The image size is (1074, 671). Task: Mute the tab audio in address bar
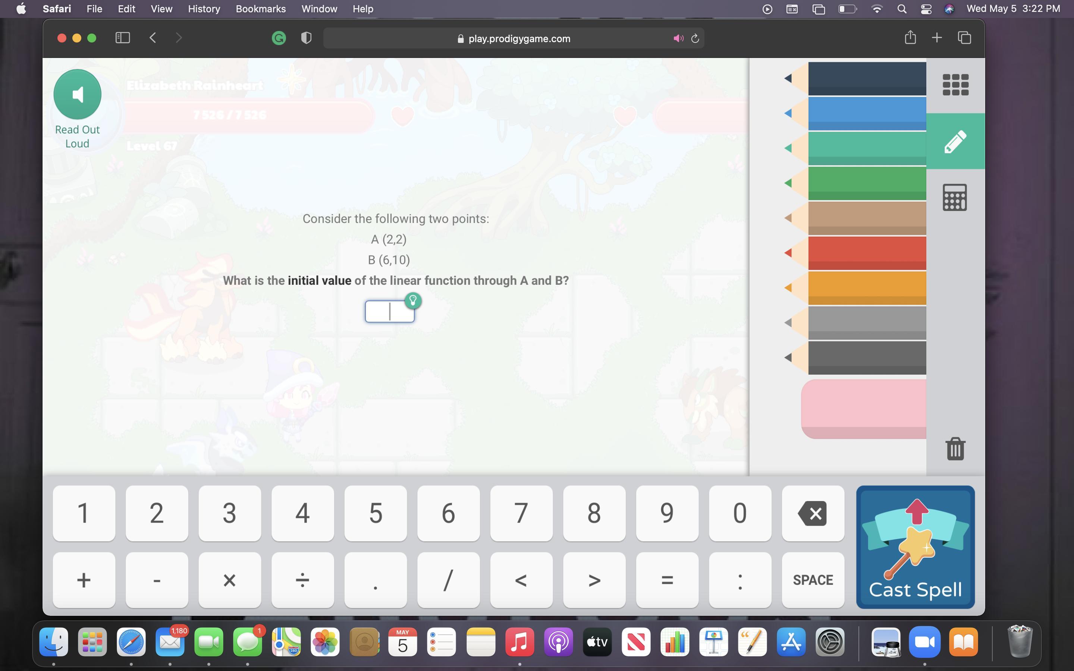pyautogui.click(x=678, y=39)
